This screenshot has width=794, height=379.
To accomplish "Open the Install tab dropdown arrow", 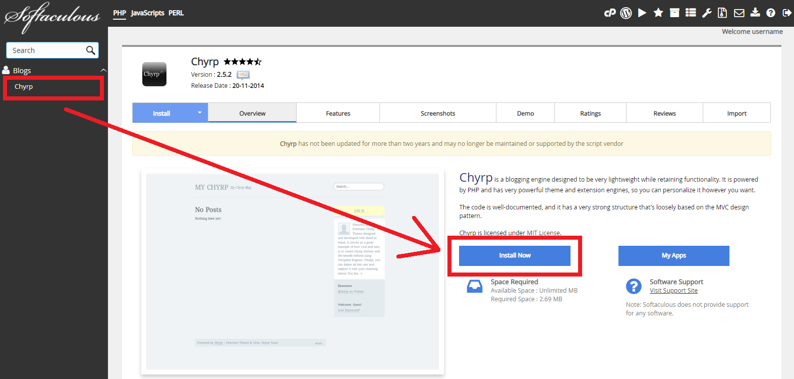I will [x=200, y=113].
